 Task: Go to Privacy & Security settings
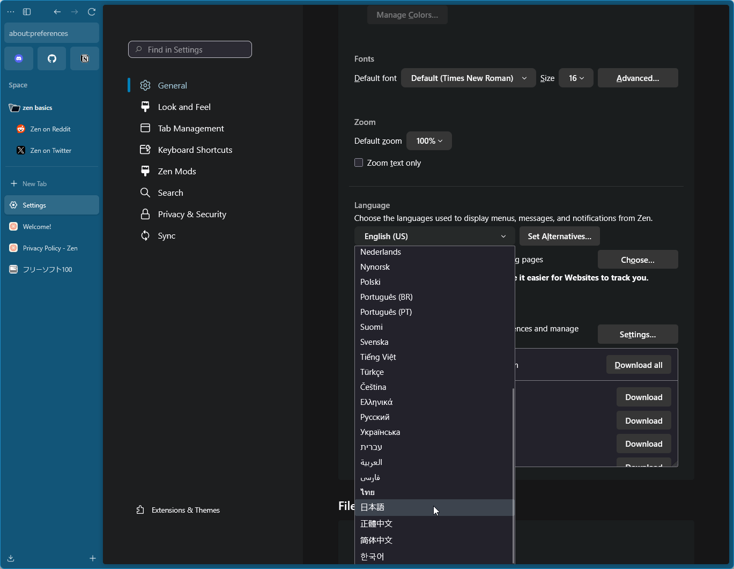[x=191, y=215]
